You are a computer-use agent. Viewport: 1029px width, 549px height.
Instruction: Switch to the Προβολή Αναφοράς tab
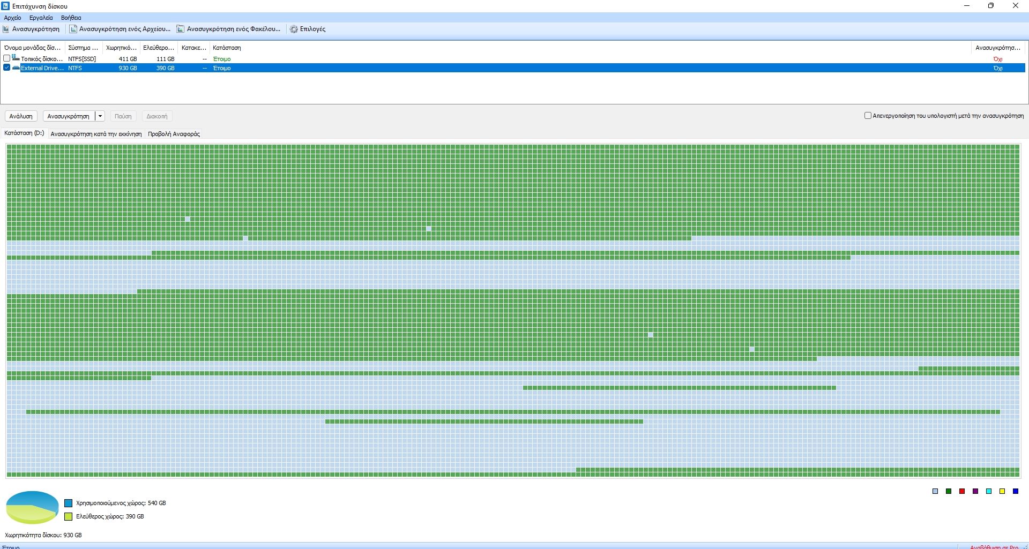tap(174, 134)
